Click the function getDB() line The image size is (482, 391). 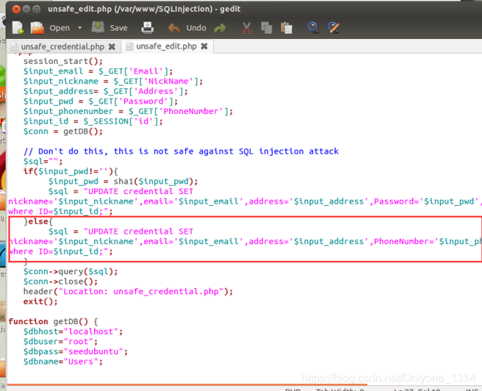[53, 321]
